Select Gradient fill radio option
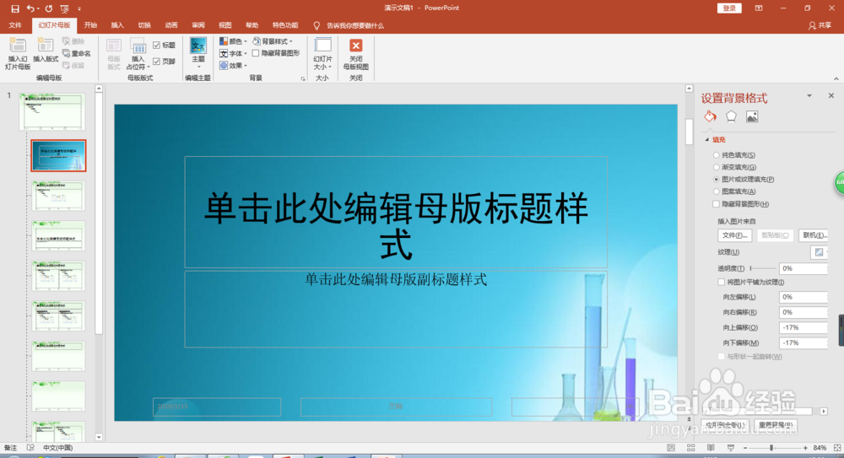The image size is (844, 458). [717, 167]
